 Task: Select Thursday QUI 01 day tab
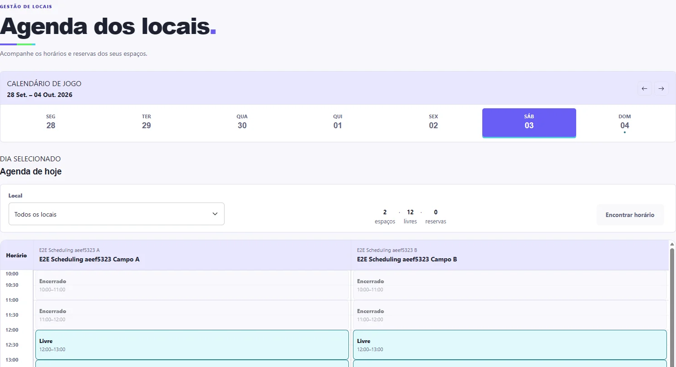338,123
